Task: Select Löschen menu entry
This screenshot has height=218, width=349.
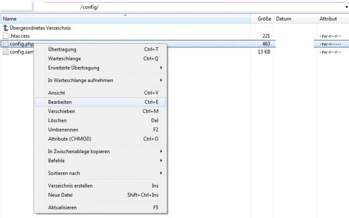Action: (x=100, y=121)
